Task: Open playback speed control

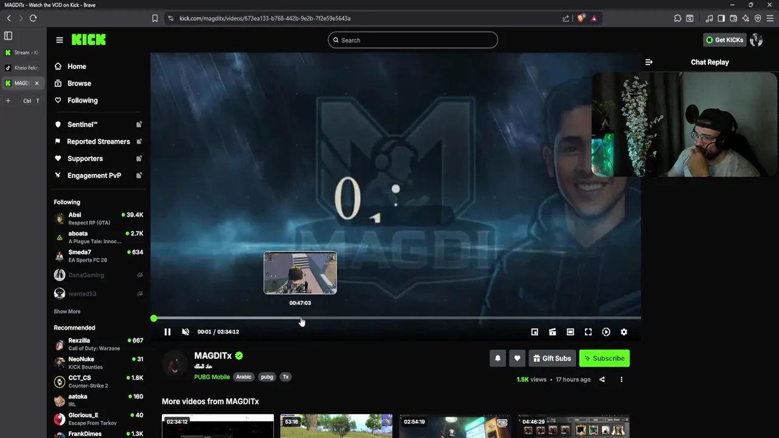Action: click(606, 332)
